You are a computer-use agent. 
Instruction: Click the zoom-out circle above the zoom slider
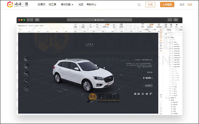161,97
